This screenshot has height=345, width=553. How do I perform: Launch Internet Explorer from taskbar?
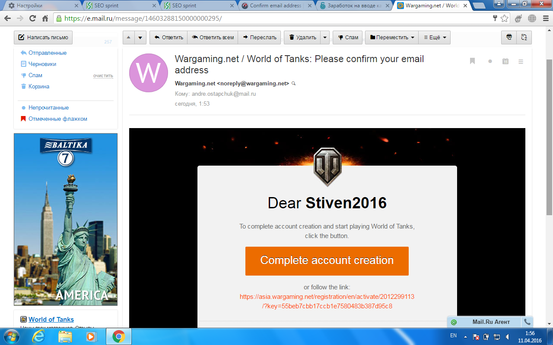(38, 336)
